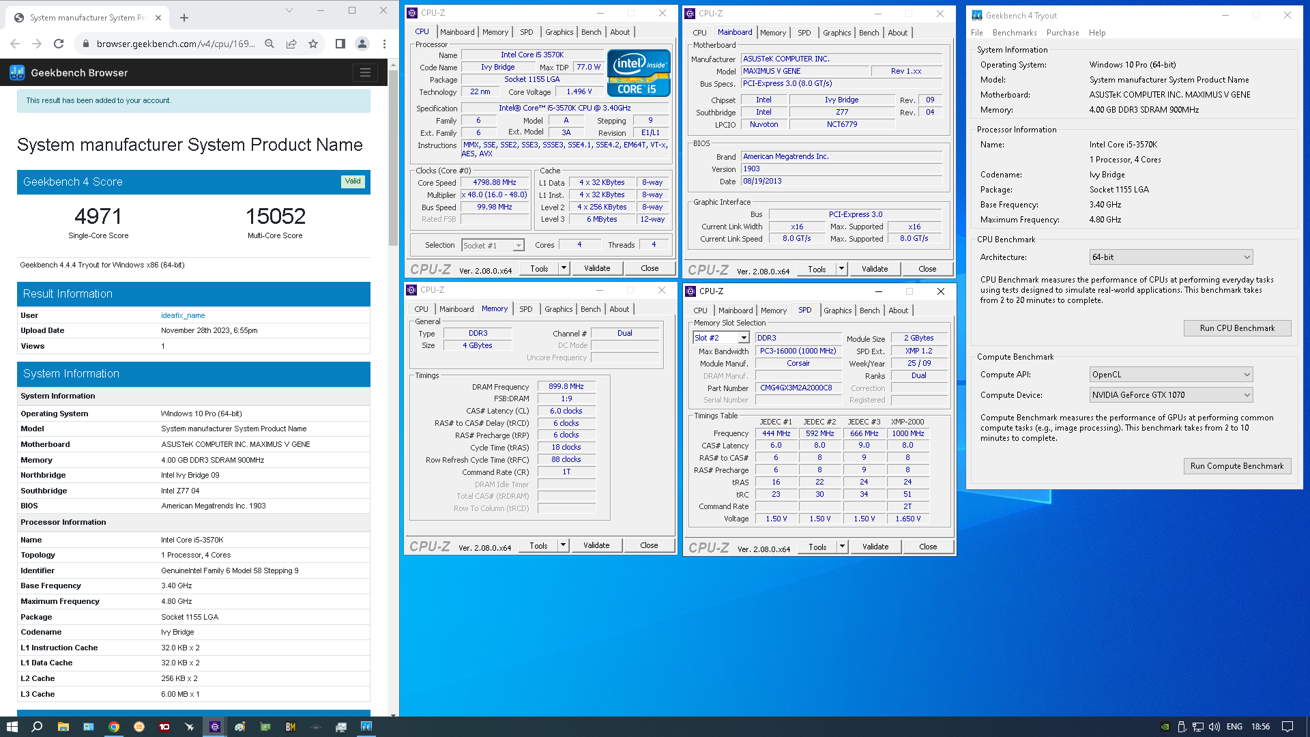Open the BM taskbar icon
Viewport: 1310px width, 737px height.
tap(291, 727)
